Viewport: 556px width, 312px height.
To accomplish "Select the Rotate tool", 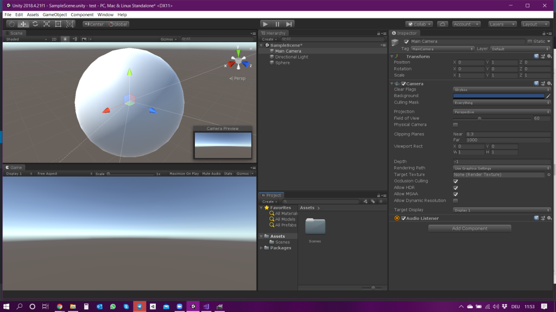I will (x=35, y=24).
